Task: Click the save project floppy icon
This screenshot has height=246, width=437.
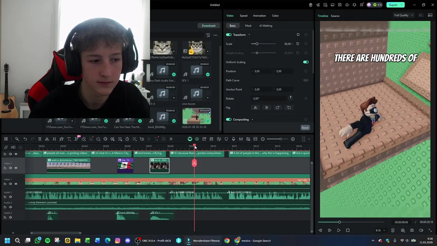Action: point(340,5)
